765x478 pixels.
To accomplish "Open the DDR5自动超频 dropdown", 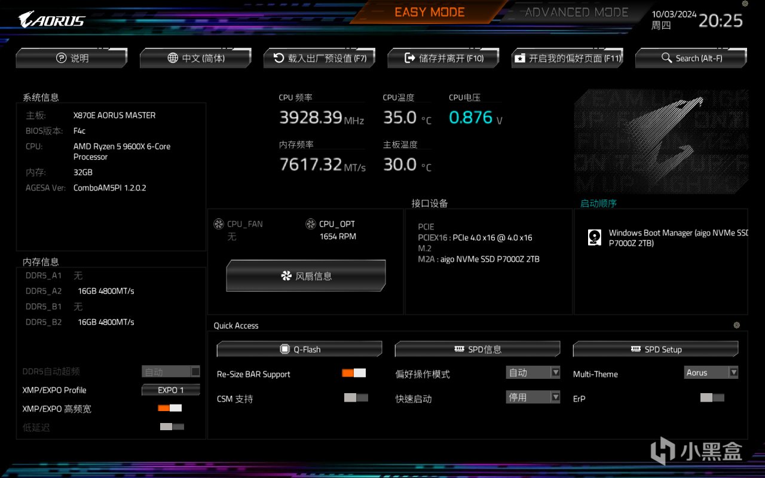I will point(171,372).
